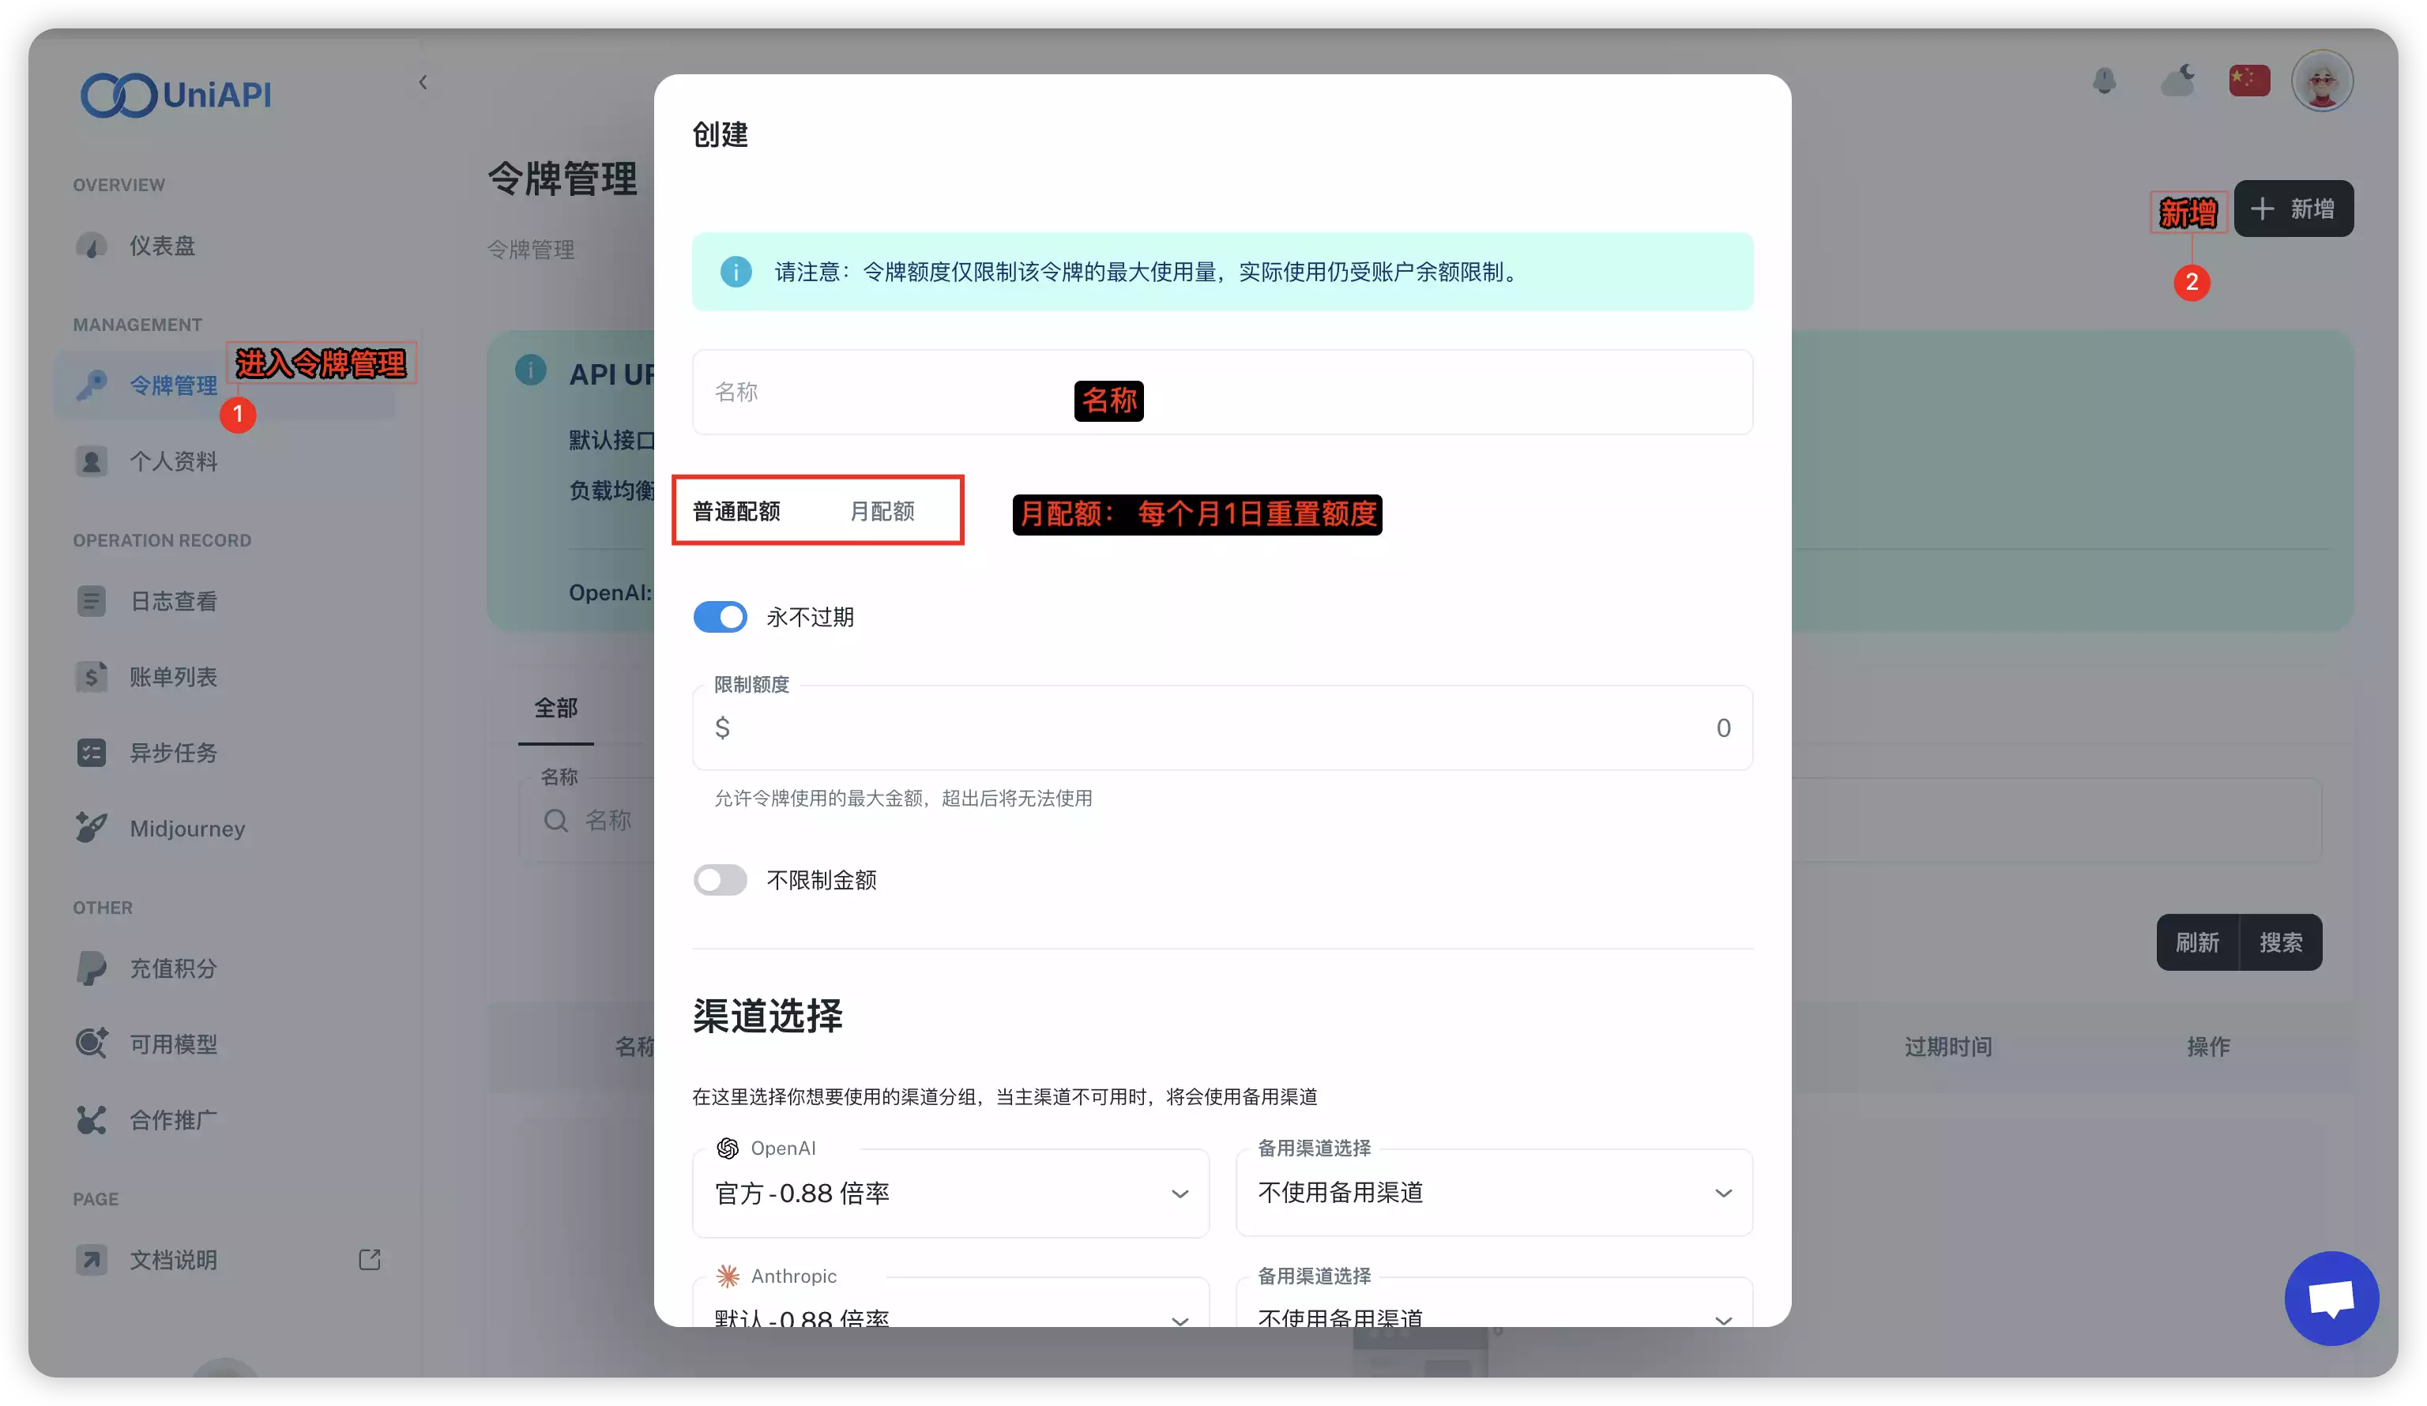Open 个人资料 in the sidebar
This screenshot has height=1406, width=2427.
coord(175,461)
